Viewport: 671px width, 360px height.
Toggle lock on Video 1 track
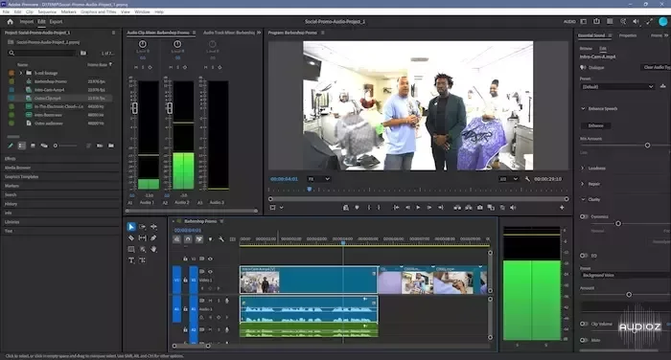(185, 280)
